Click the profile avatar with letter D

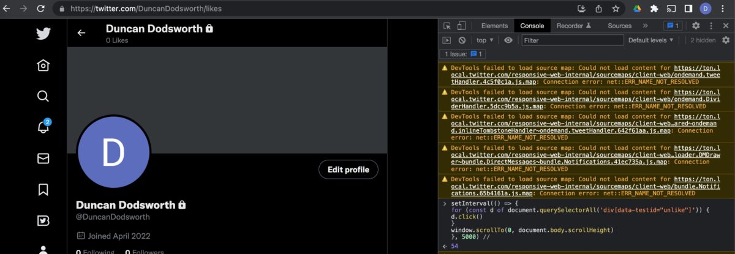click(113, 152)
